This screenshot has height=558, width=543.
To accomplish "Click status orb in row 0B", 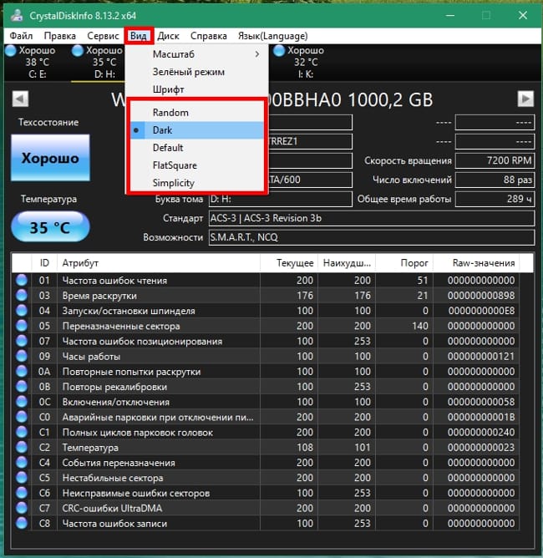I will (22, 387).
